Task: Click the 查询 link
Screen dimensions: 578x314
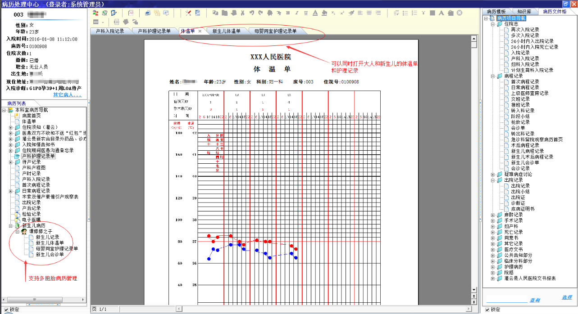Action: [535, 300]
